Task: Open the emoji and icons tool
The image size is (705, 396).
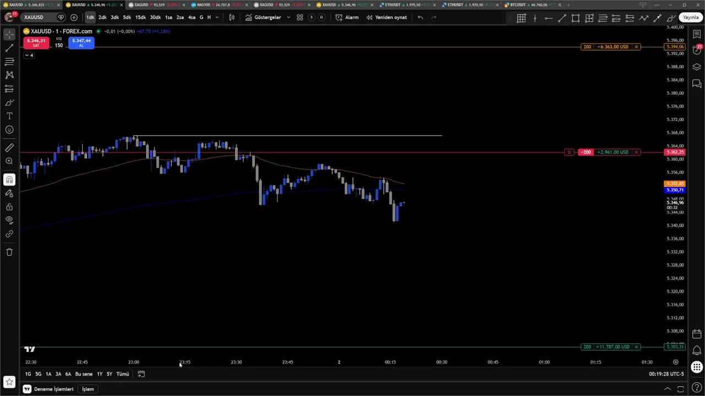Action: coord(9,130)
